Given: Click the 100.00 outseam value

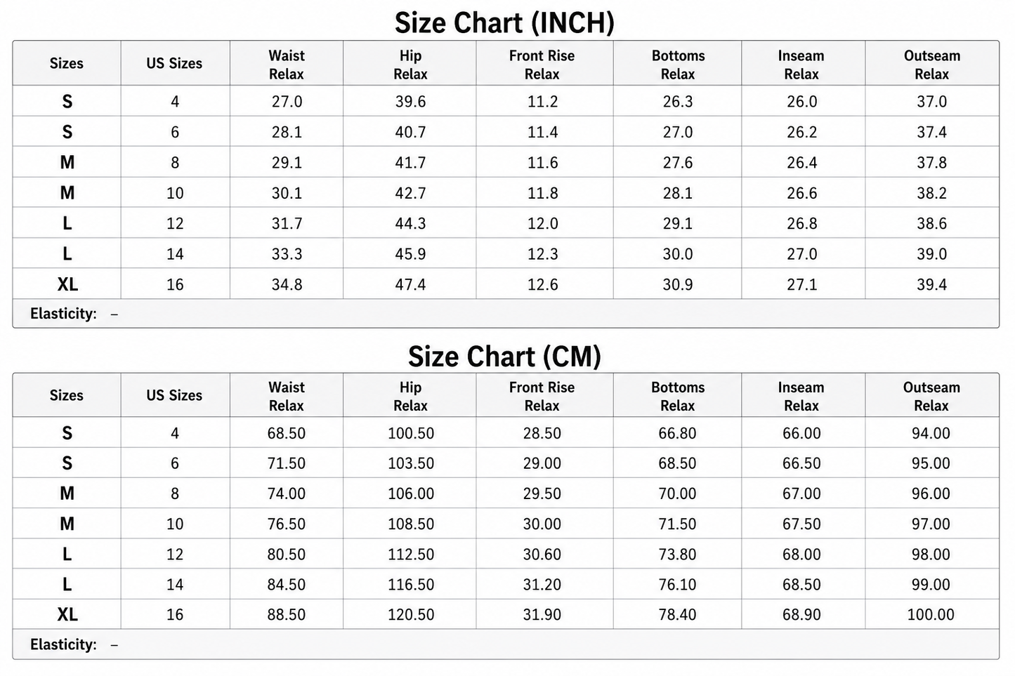Looking at the screenshot, I should (931, 614).
